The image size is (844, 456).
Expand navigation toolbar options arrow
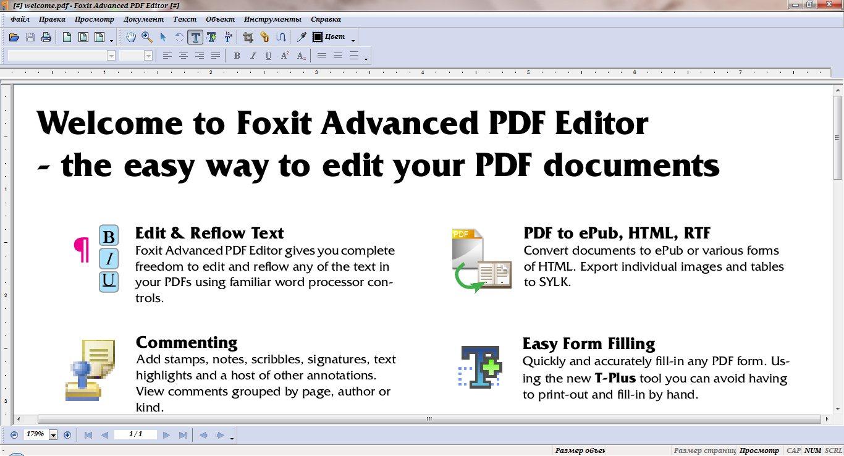click(x=232, y=439)
